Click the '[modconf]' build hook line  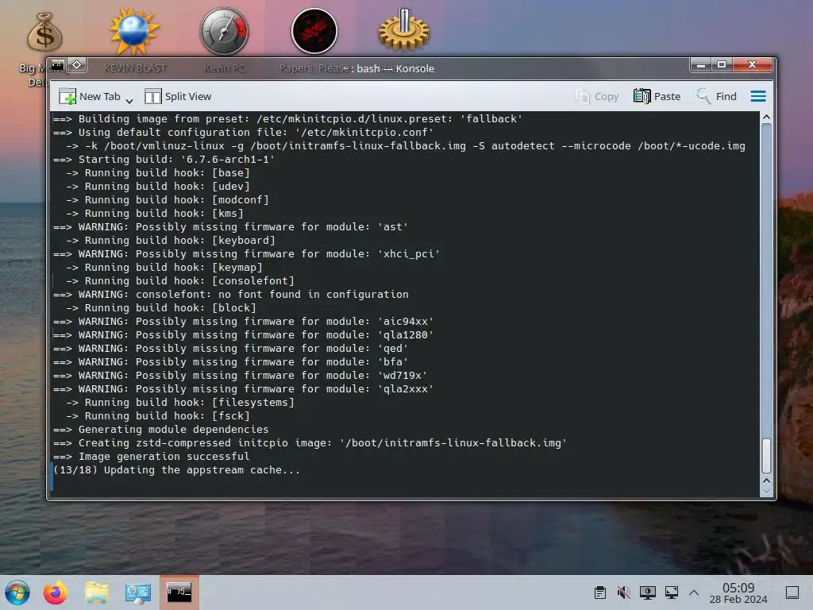167,200
